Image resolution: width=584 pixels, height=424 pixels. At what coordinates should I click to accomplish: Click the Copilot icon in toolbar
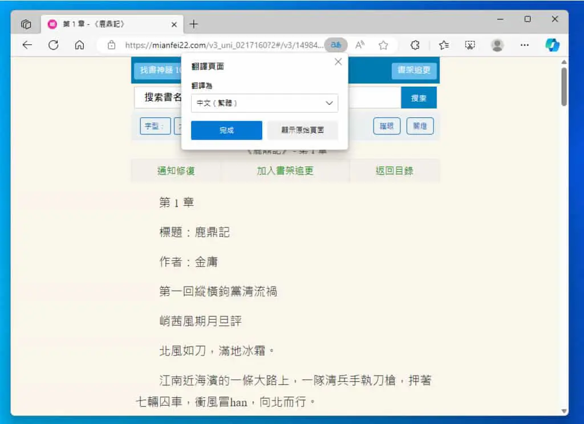point(552,45)
